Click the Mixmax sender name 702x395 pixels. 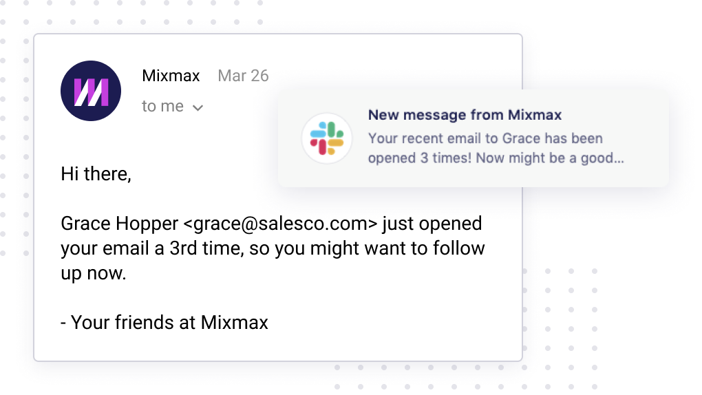coord(171,76)
